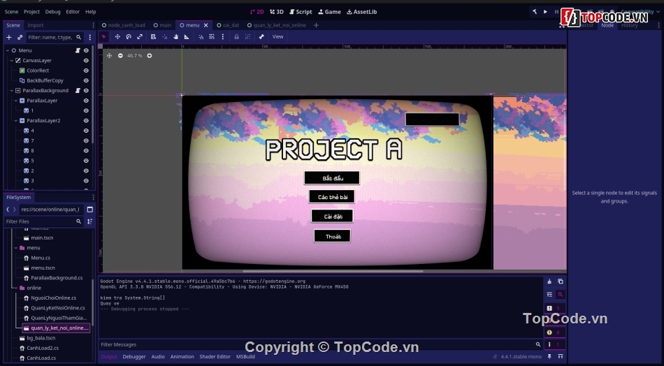Add a new node with plus icon
Viewport: 664px width, 366px height.
[9, 37]
